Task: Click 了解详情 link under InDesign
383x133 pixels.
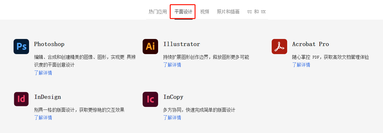Action: pos(43,118)
